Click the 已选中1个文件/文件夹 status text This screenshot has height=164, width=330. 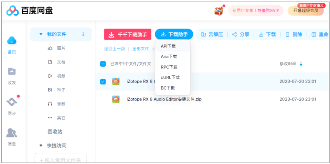tap(131, 64)
